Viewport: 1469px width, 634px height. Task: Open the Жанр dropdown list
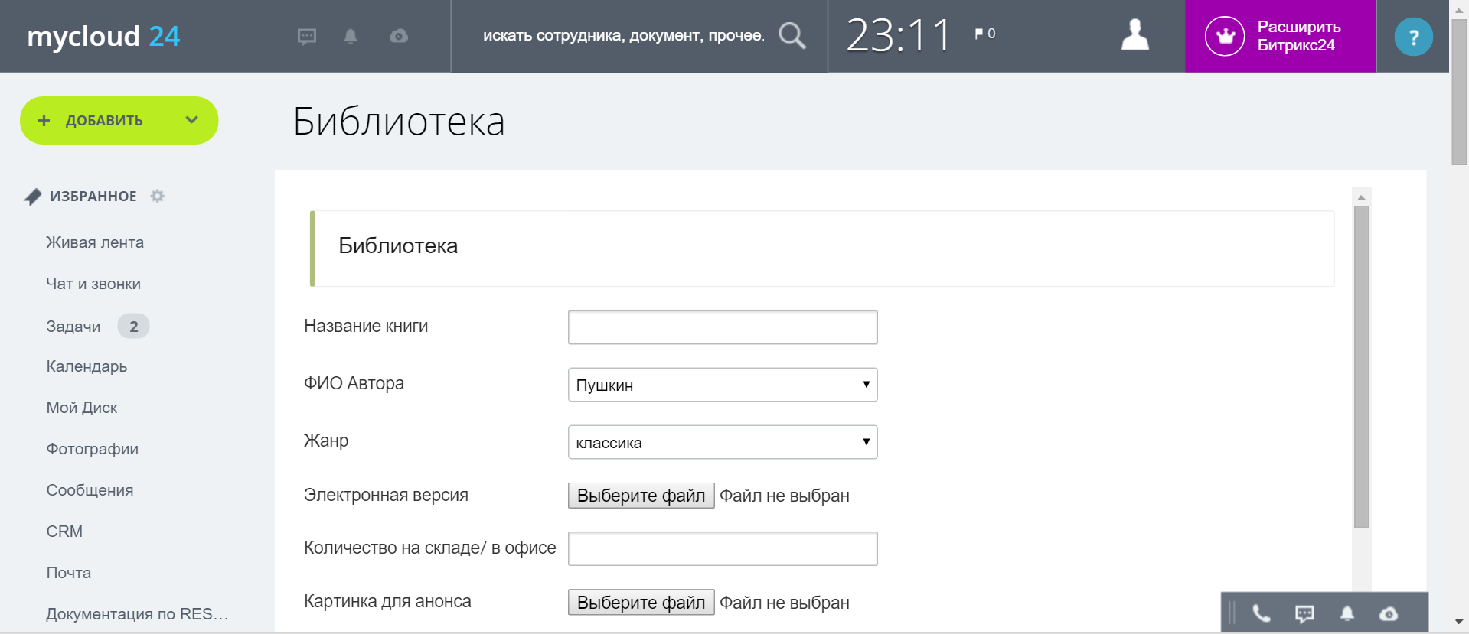[x=722, y=442]
